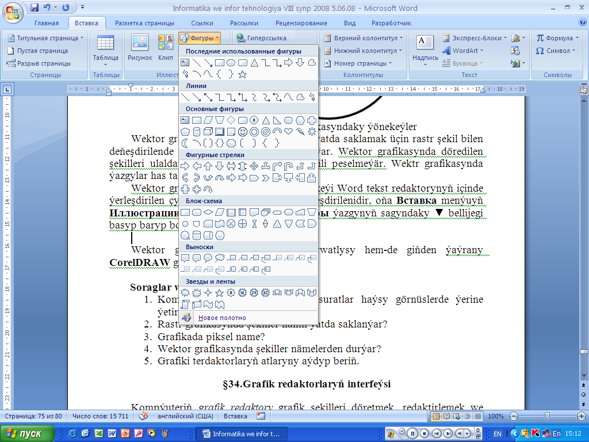This screenshot has height=442, width=589.
Task: Choose the Lightning Bolt basic shape
Action: click(x=300, y=132)
